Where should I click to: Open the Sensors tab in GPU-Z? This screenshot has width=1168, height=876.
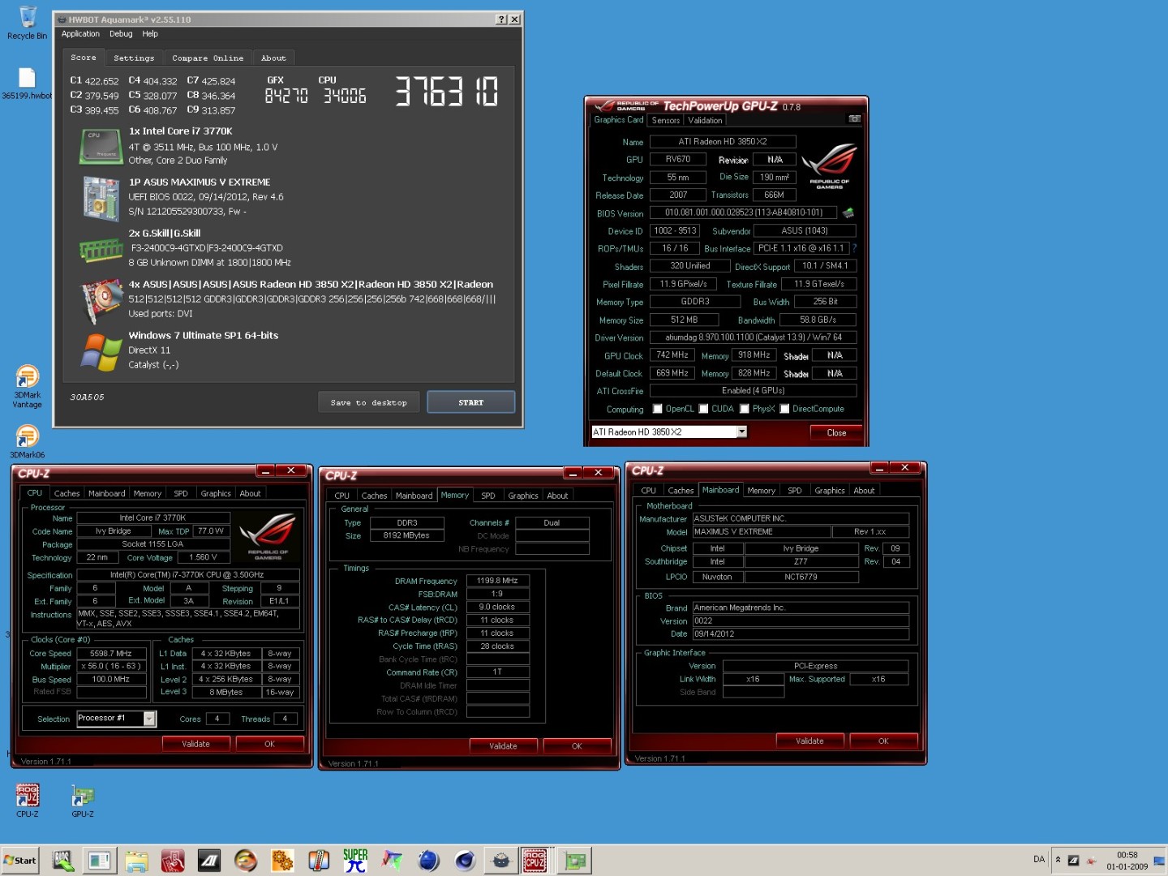click(666, 120)
